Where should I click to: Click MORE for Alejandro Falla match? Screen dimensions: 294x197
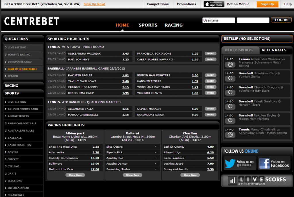pyautogui.click(x=210, y=109)
